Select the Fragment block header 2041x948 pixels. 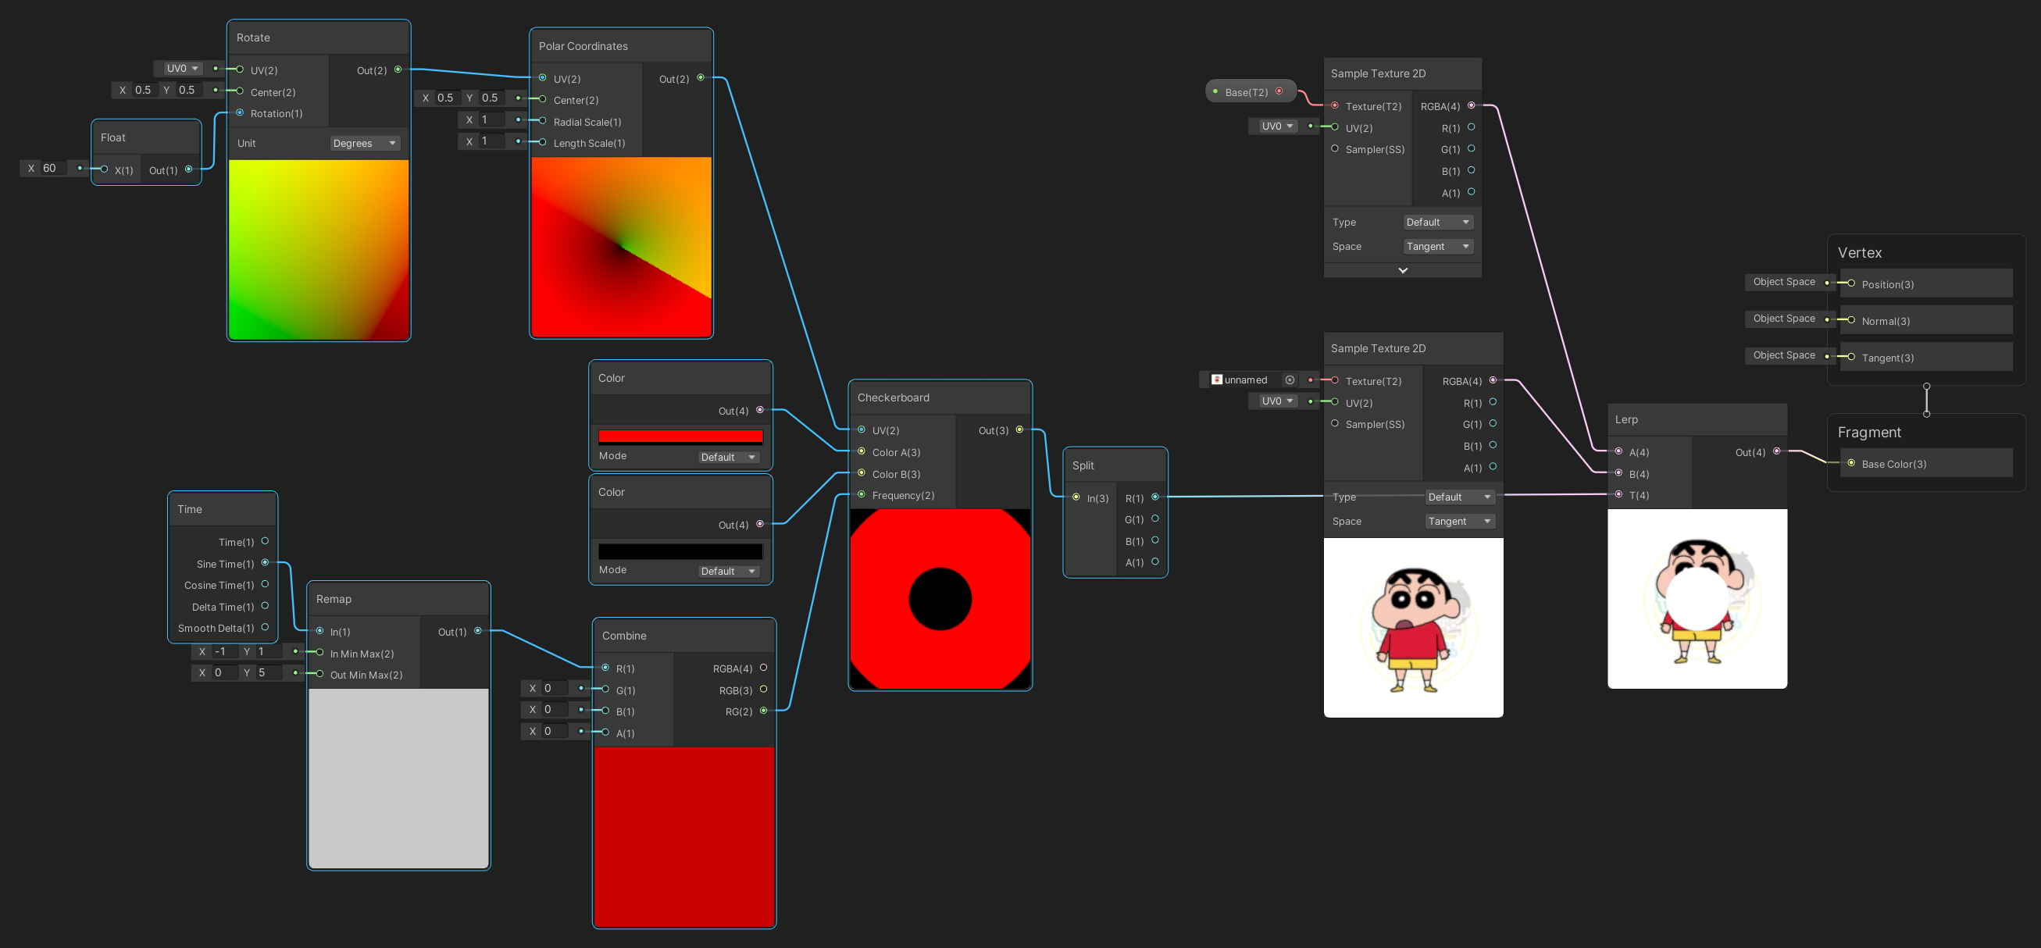(x=1869, y=433)
